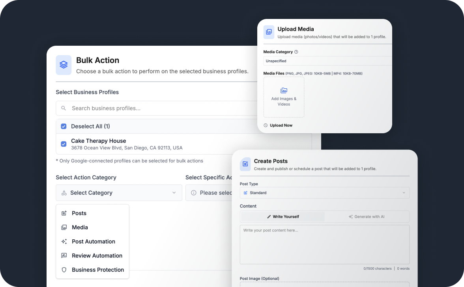Viewport: 464px width, 287px height.
Task: Click the Media Category help icon
Action: (296, 52)
